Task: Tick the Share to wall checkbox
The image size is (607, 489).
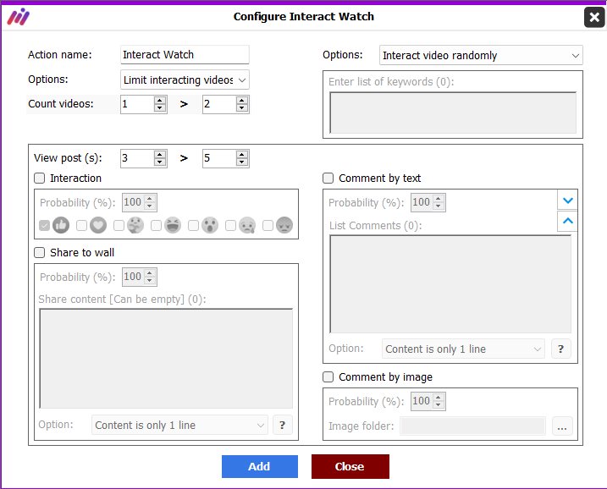Action: pos(40,253)
